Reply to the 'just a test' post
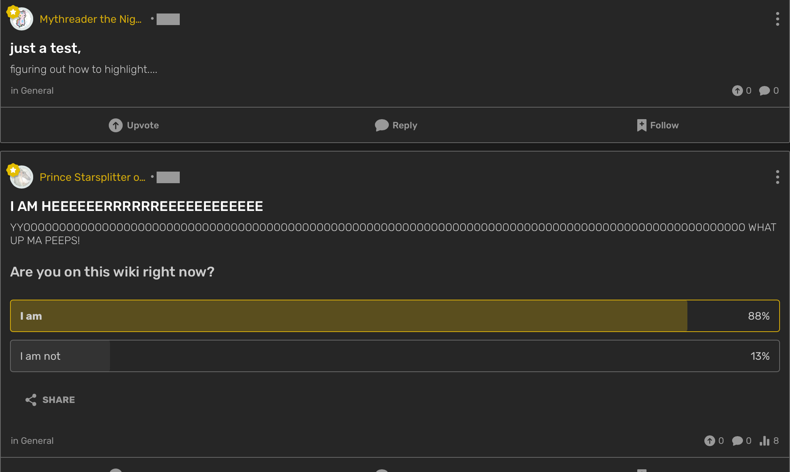The width and height of the screenshot is (790, 472). (396, 125)
